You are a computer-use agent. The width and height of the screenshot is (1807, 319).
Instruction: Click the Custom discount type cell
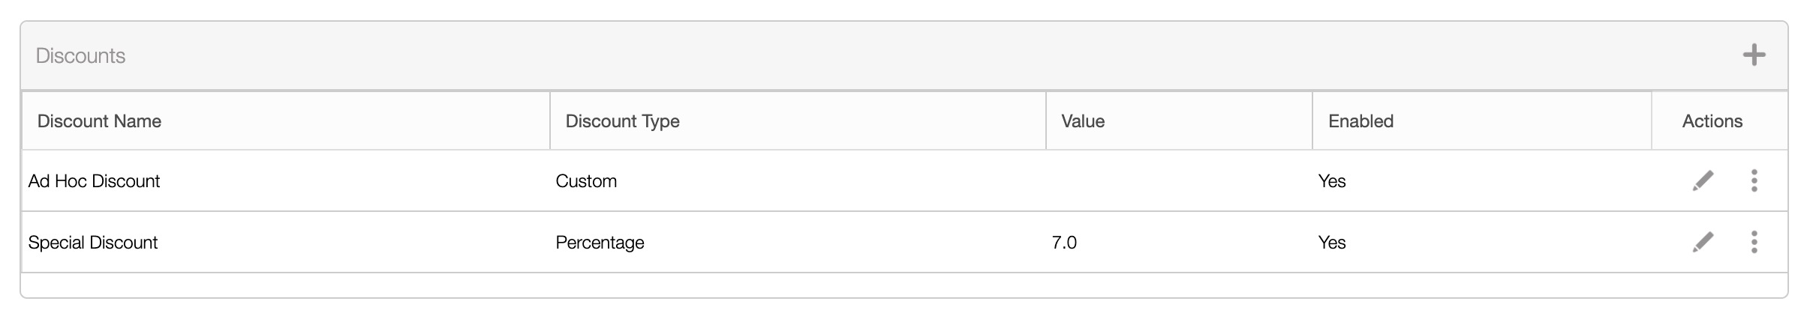click(586, 181)
